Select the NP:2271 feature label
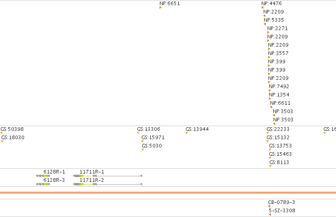Screen dimensions: 336x217 [278, 28]
